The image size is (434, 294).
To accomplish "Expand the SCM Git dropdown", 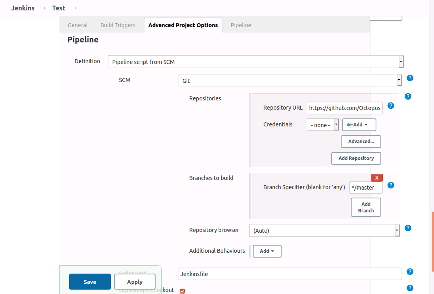I will [289, 80].
